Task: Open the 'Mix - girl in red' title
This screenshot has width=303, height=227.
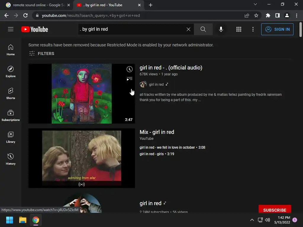Action: [x=157, y=132]
